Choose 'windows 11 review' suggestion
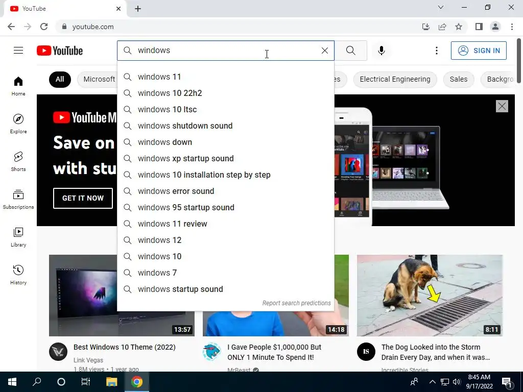 click(x=225, y=224)
